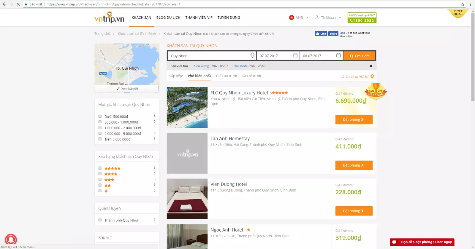Stop page loading with X button
The height and width of the screenshot is (249, 475).
pyautogui.click(x=18, y=4)
